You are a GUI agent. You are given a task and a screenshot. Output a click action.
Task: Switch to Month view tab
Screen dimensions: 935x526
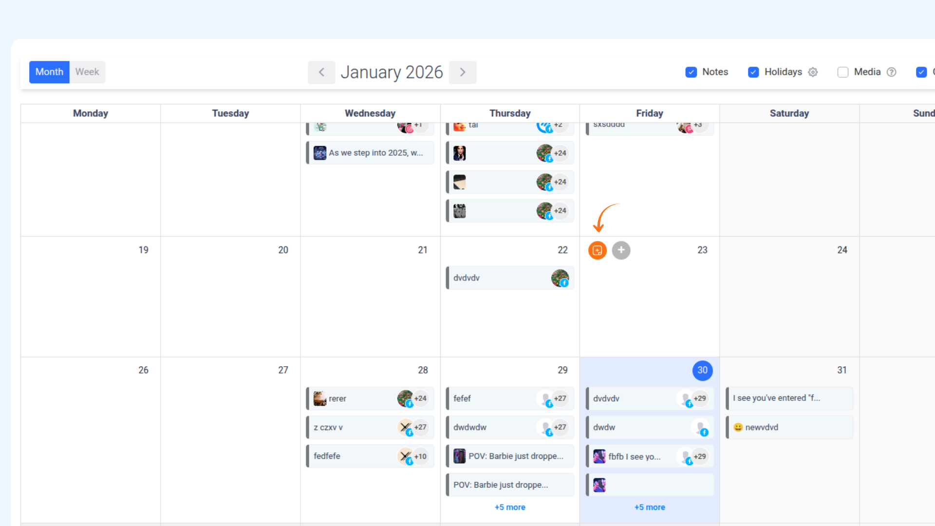[49, 72]
